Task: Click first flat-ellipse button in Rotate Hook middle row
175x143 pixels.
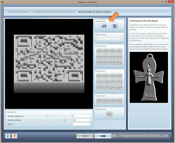Action: (99, 57)
